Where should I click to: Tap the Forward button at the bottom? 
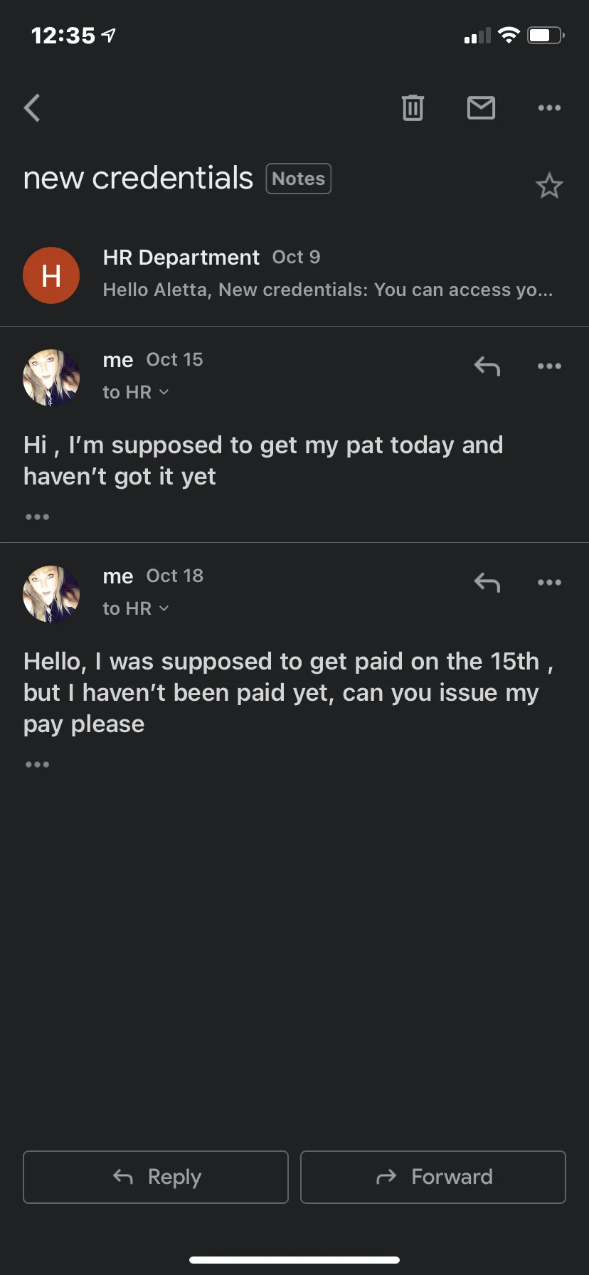(x=433, y=1177)
